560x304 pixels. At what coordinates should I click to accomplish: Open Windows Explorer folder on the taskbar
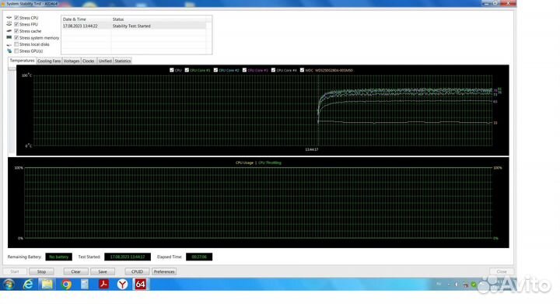47,285
